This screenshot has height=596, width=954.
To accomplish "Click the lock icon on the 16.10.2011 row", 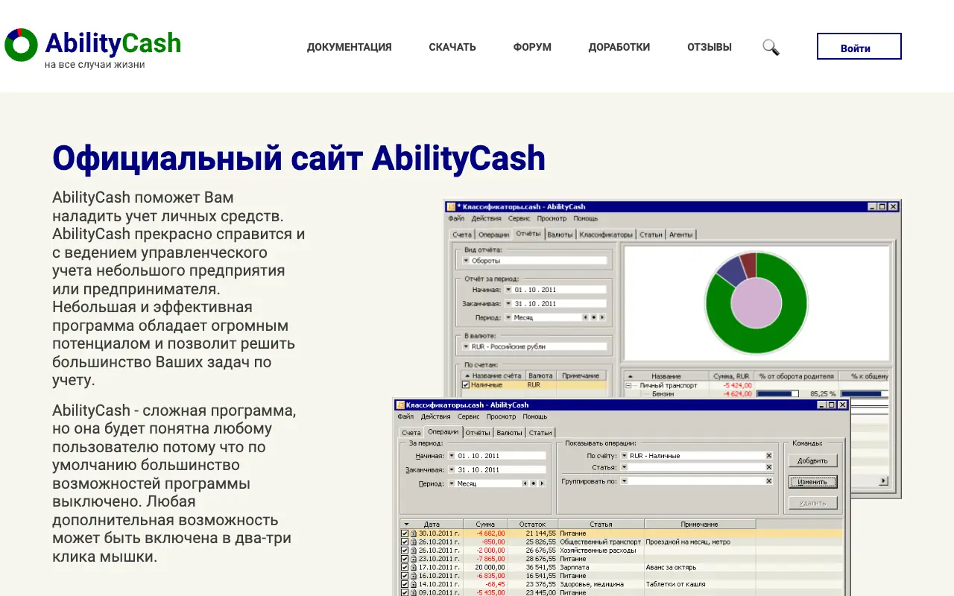I will [x=414, y=576].
